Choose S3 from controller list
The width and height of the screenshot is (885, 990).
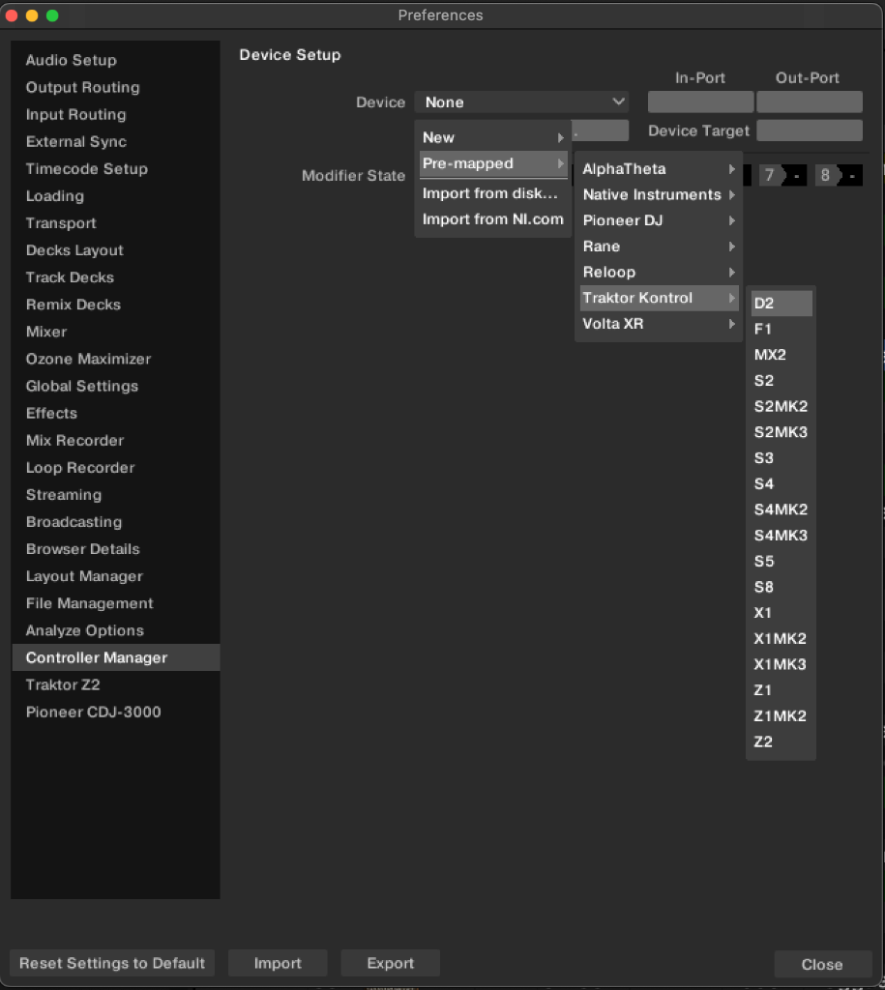782,457
